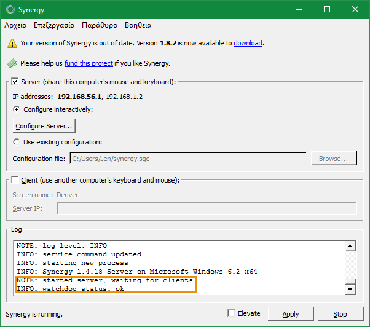The image size is (370, 327).
Task: Click the bold IP address 192.168.56.1
Action: (x=79, y=97)
